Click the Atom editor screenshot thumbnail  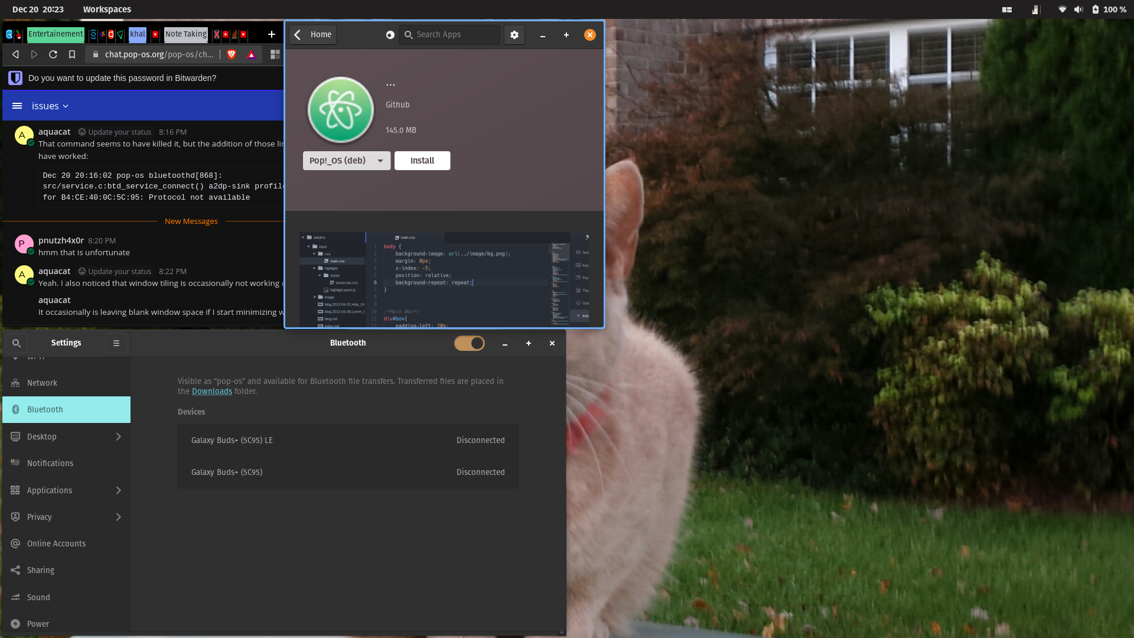444,279
